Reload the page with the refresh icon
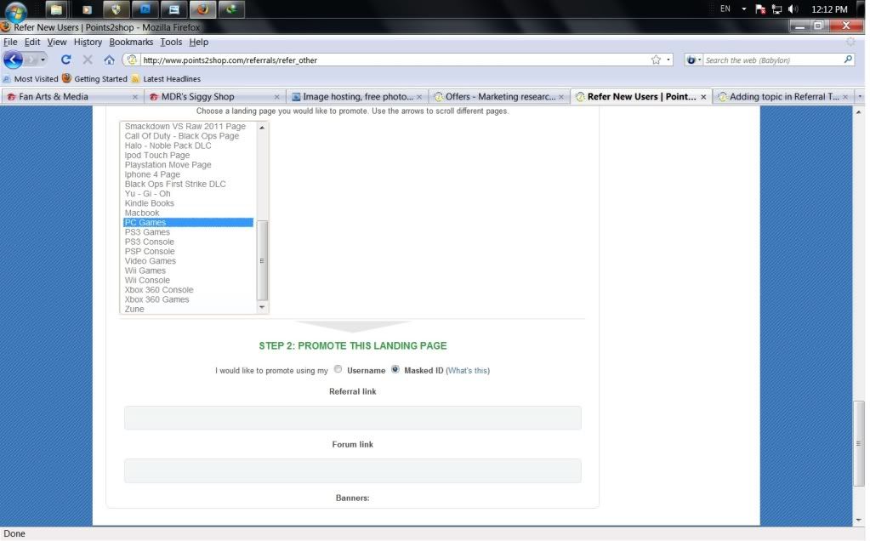 (65, 60)
